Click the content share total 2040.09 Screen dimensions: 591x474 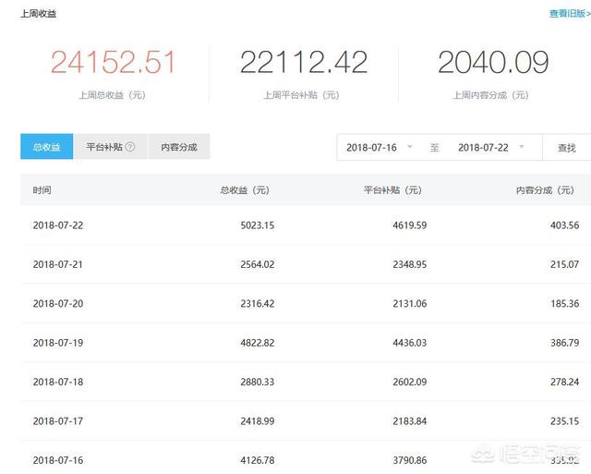click(x=493, y=62)
